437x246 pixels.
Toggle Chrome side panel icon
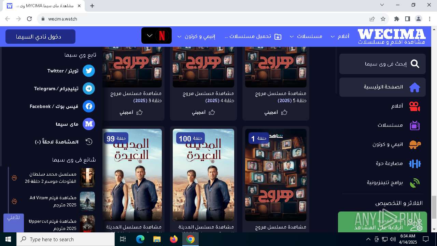click(408, 19)
